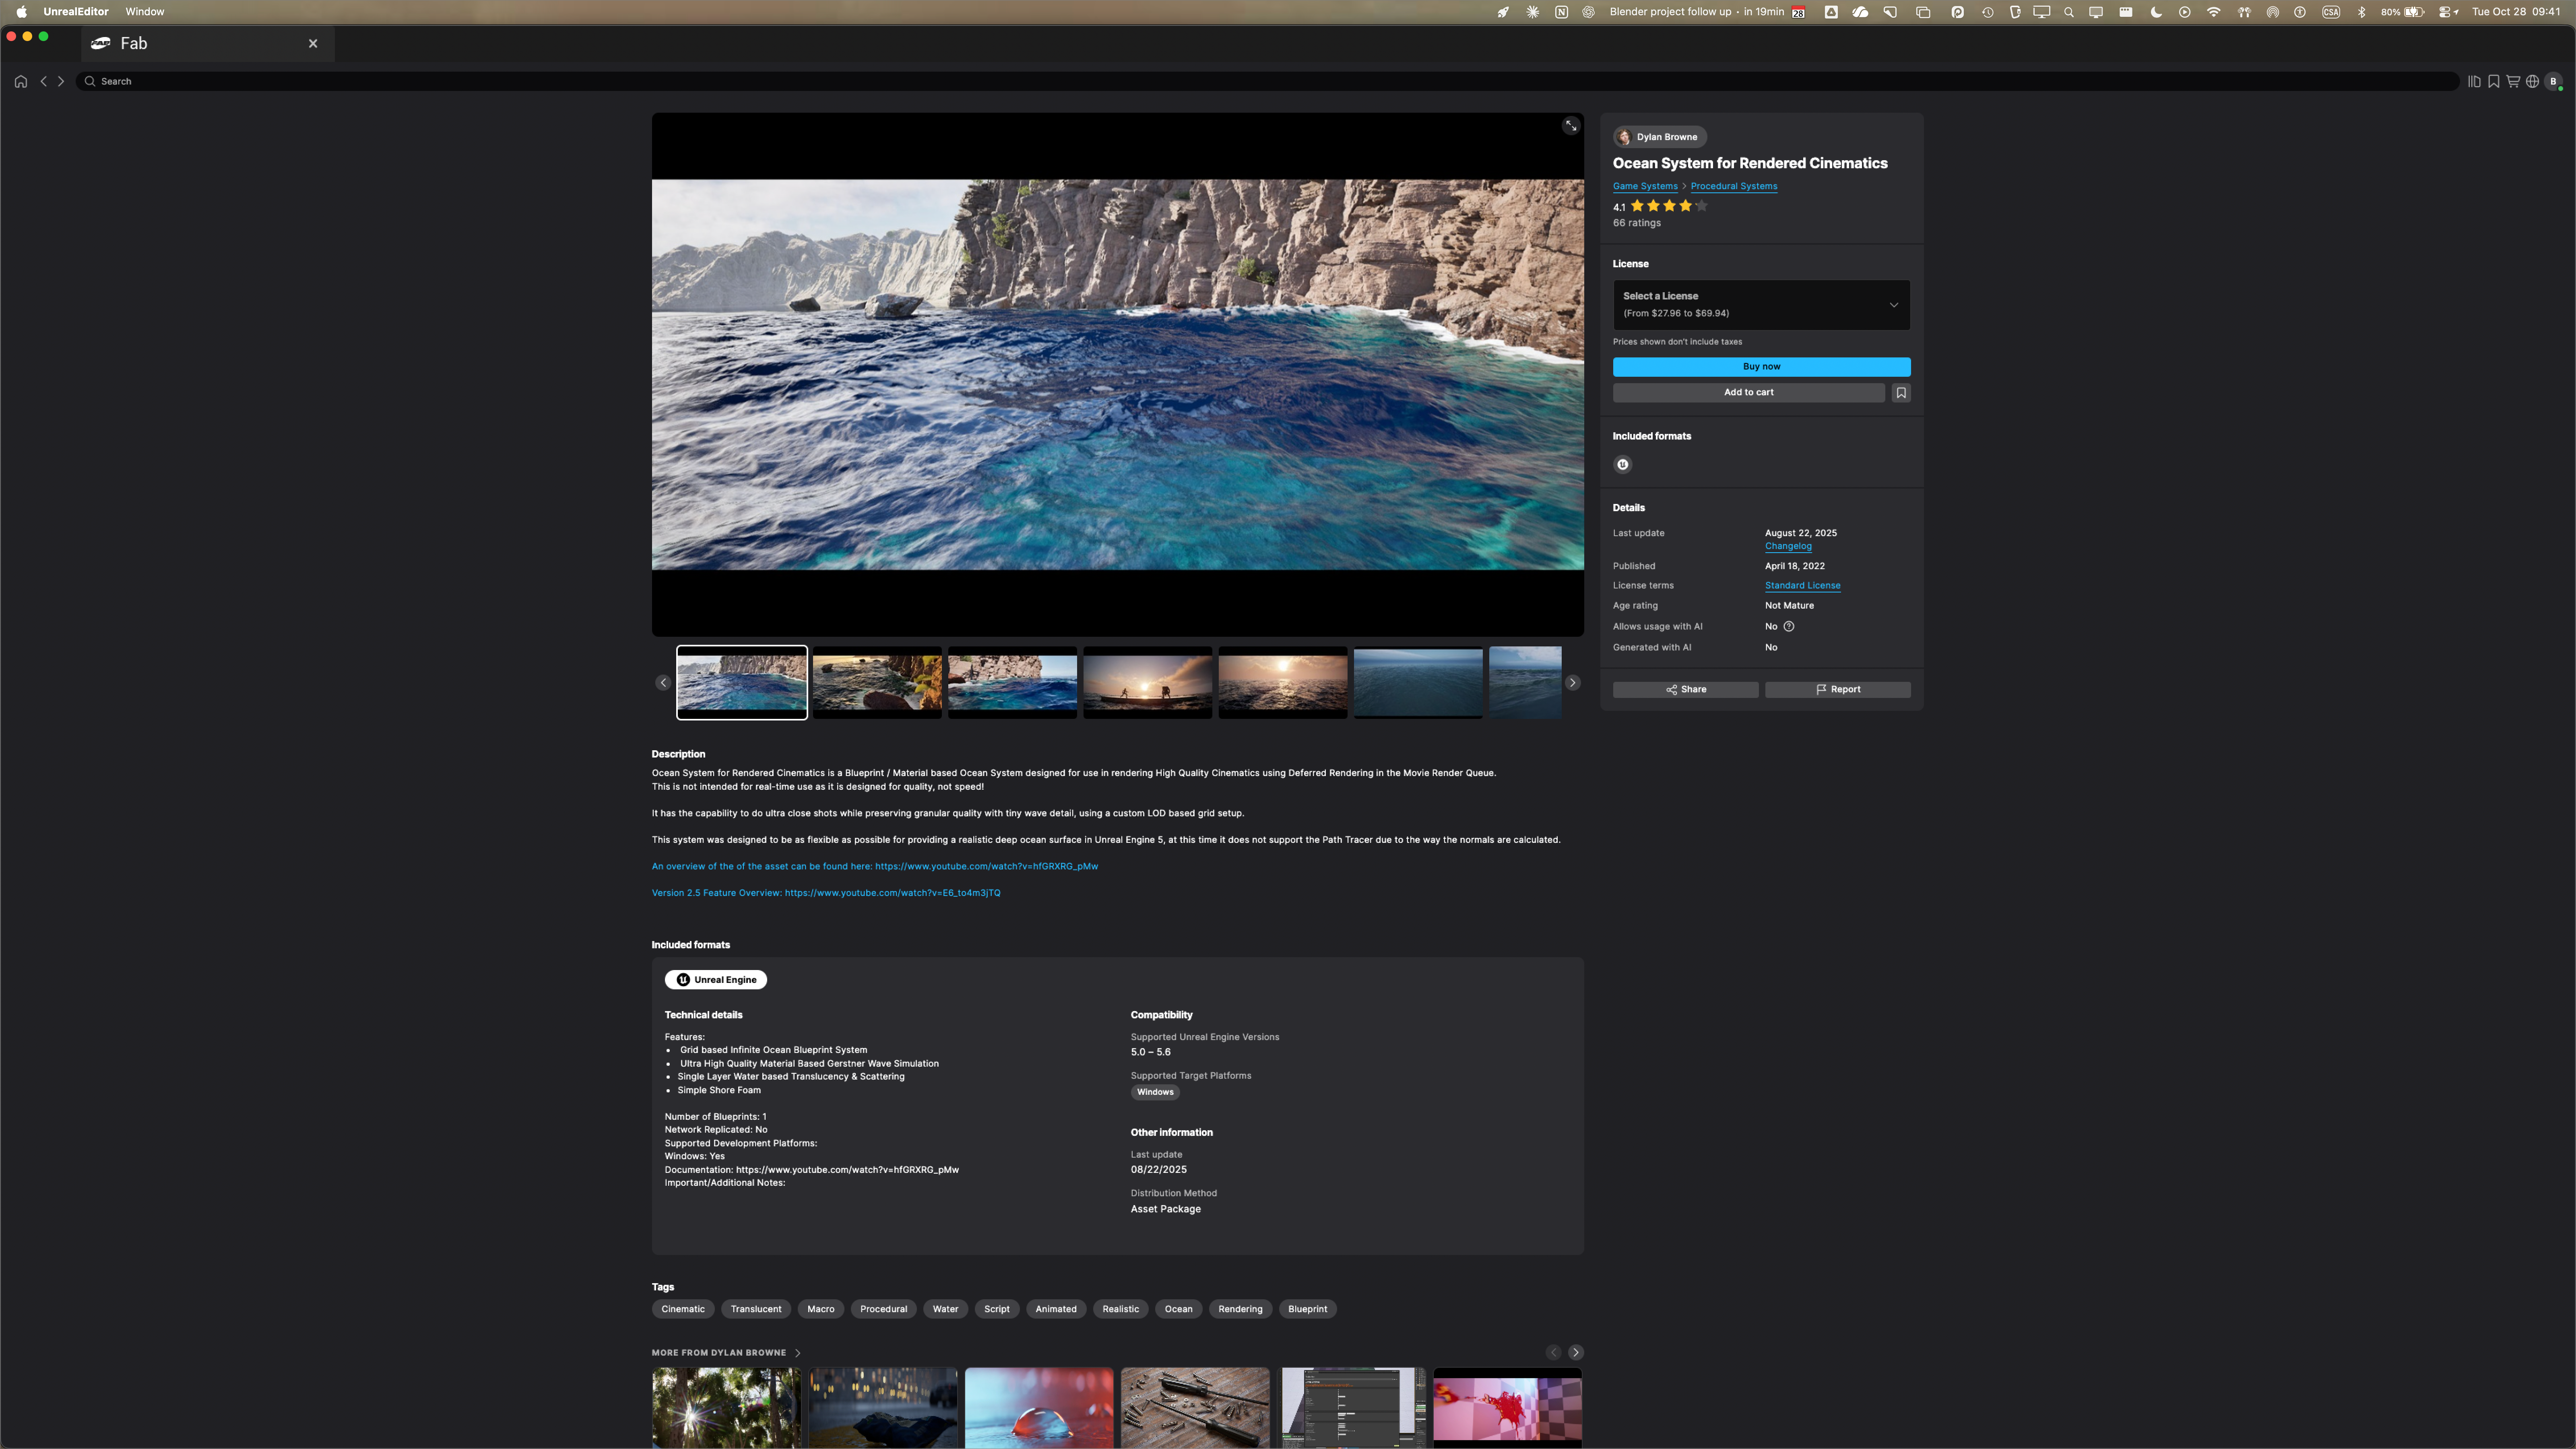2576x1449 pixels.
Task: Filter by Procedural tag
Action: pos(884,1309)
